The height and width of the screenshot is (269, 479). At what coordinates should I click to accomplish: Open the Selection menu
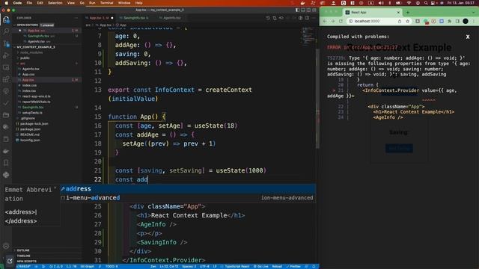coord(55,3)
